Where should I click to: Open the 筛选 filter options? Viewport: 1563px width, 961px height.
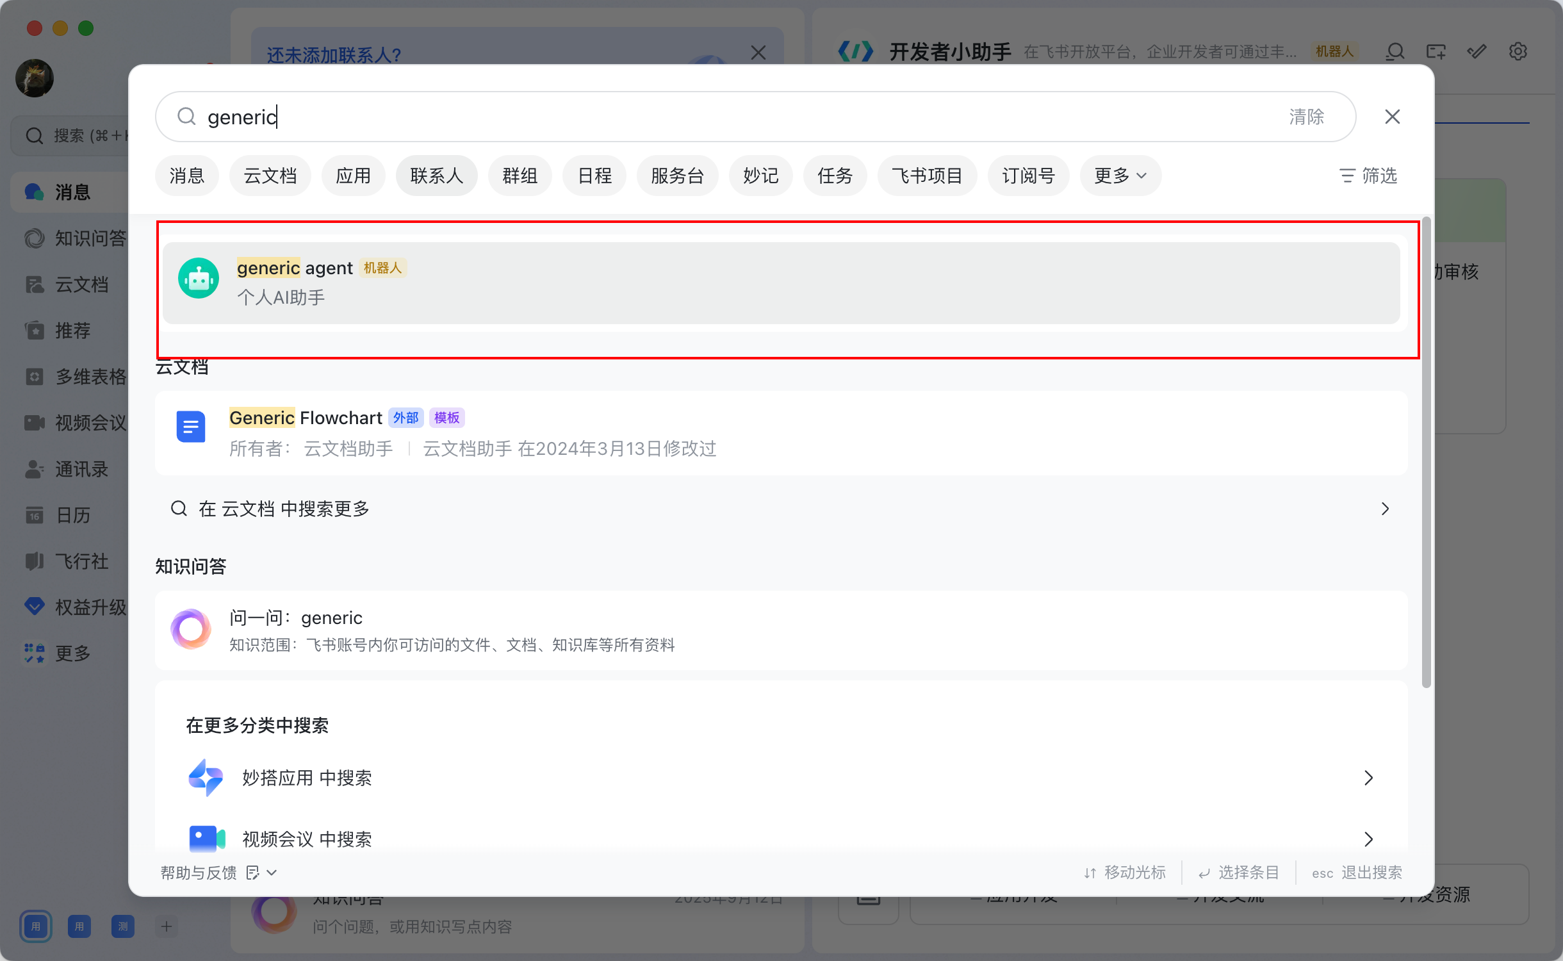[x=1368, y=176]
